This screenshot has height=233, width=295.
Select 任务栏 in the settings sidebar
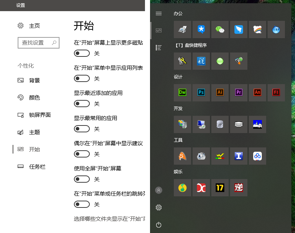tap(36, 166)
